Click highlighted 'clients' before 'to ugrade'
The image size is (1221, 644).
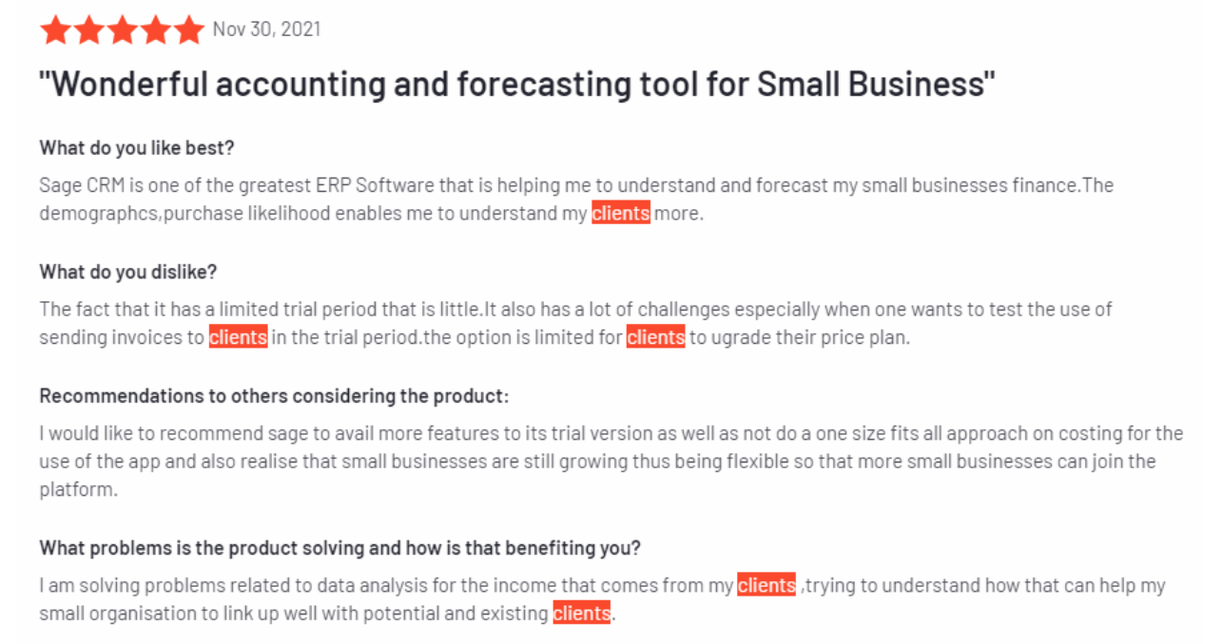pos(656,337)
